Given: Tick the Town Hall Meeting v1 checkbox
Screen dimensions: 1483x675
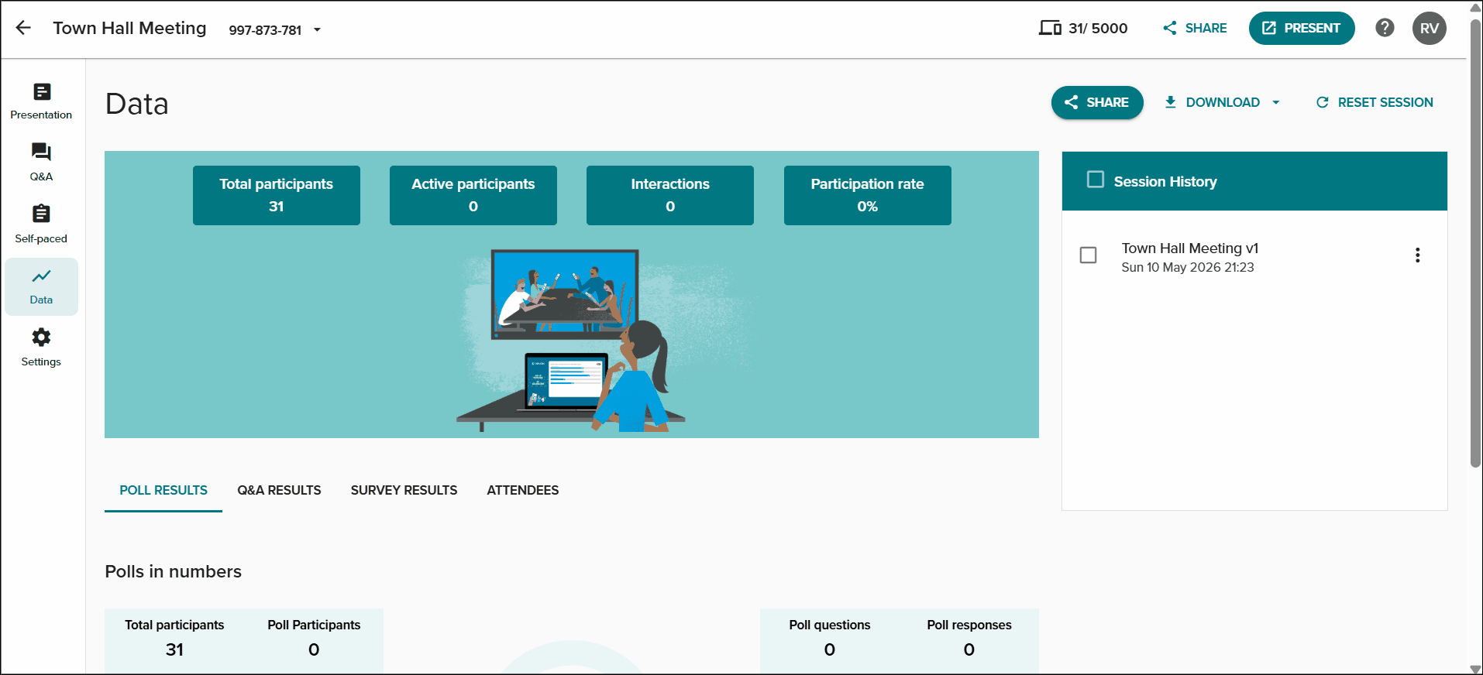Looking at the screenshot, I should click(x=1088, y=255).
